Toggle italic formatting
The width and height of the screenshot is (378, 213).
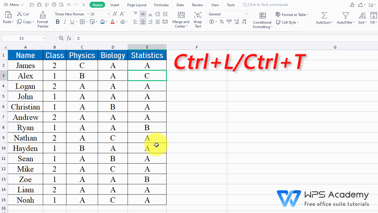click(x=65, y=22)
